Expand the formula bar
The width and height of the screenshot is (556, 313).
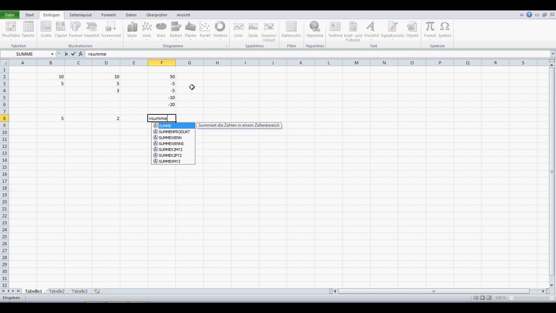pos(553,54)
